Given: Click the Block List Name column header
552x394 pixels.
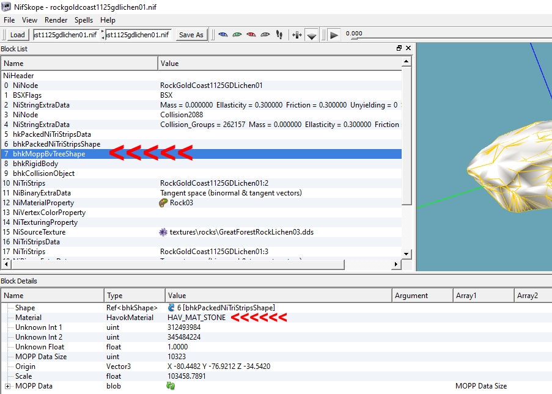Looking at the screenshot, I should click(x=79, y=64).
